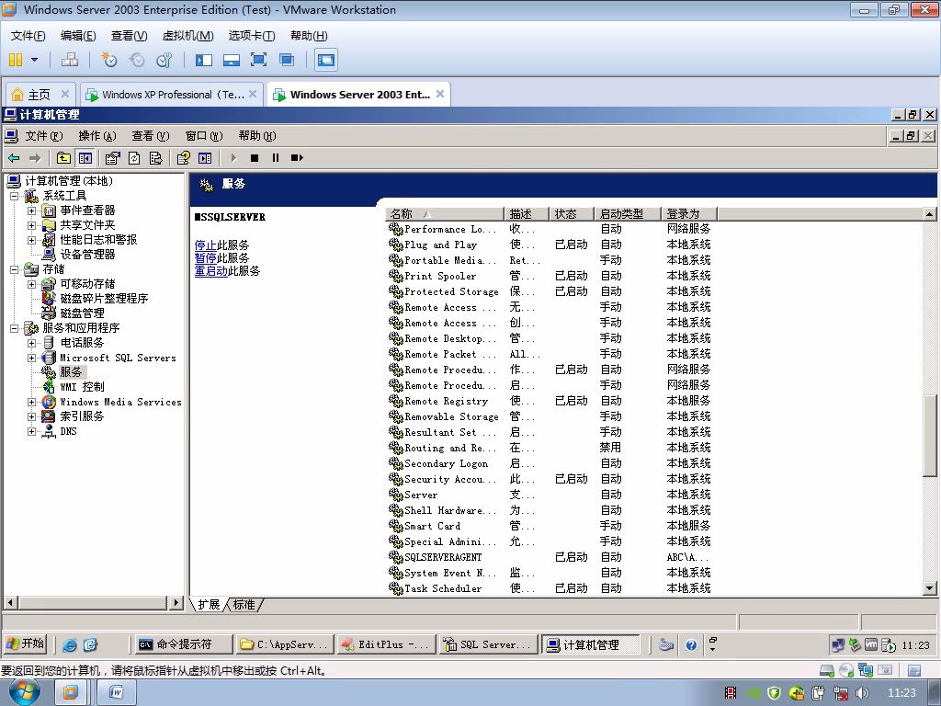Sort services by 状态 column header
The image size is (941, 706).
[571, 213]
